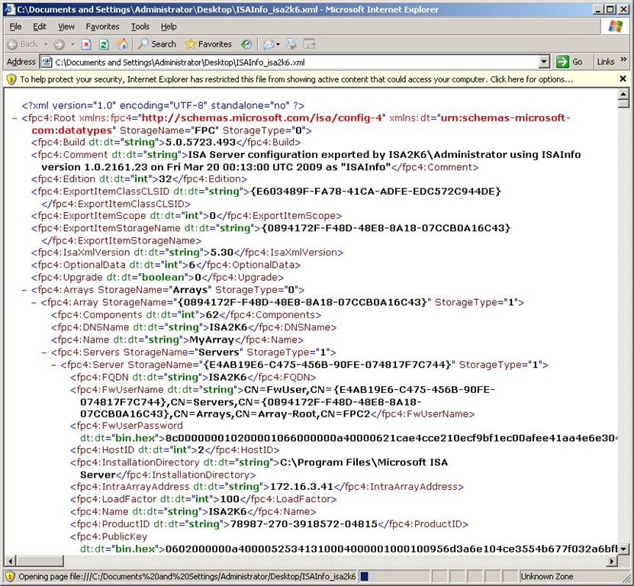Click the Print icon in toolbar
Viewport: 634px width, 586px height.
(x=291, y=44)
